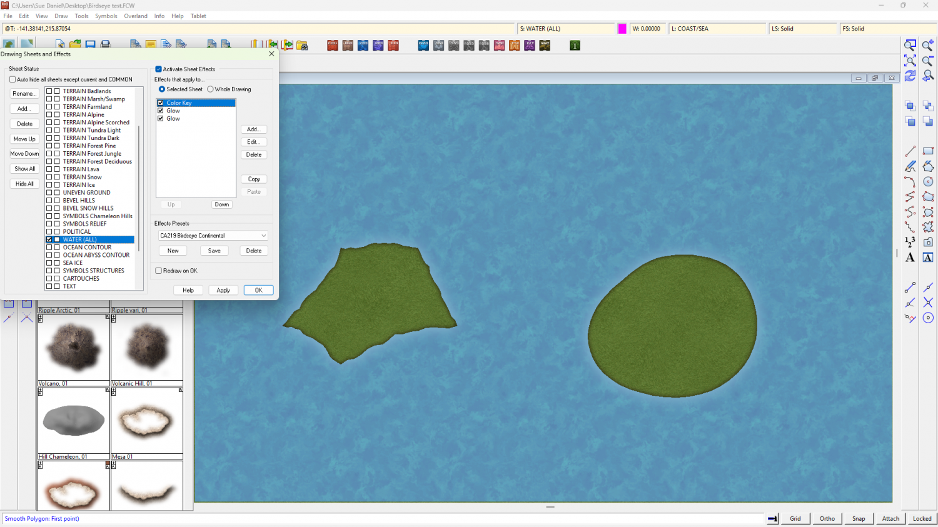Open the Symbols menu

point(106,16)
